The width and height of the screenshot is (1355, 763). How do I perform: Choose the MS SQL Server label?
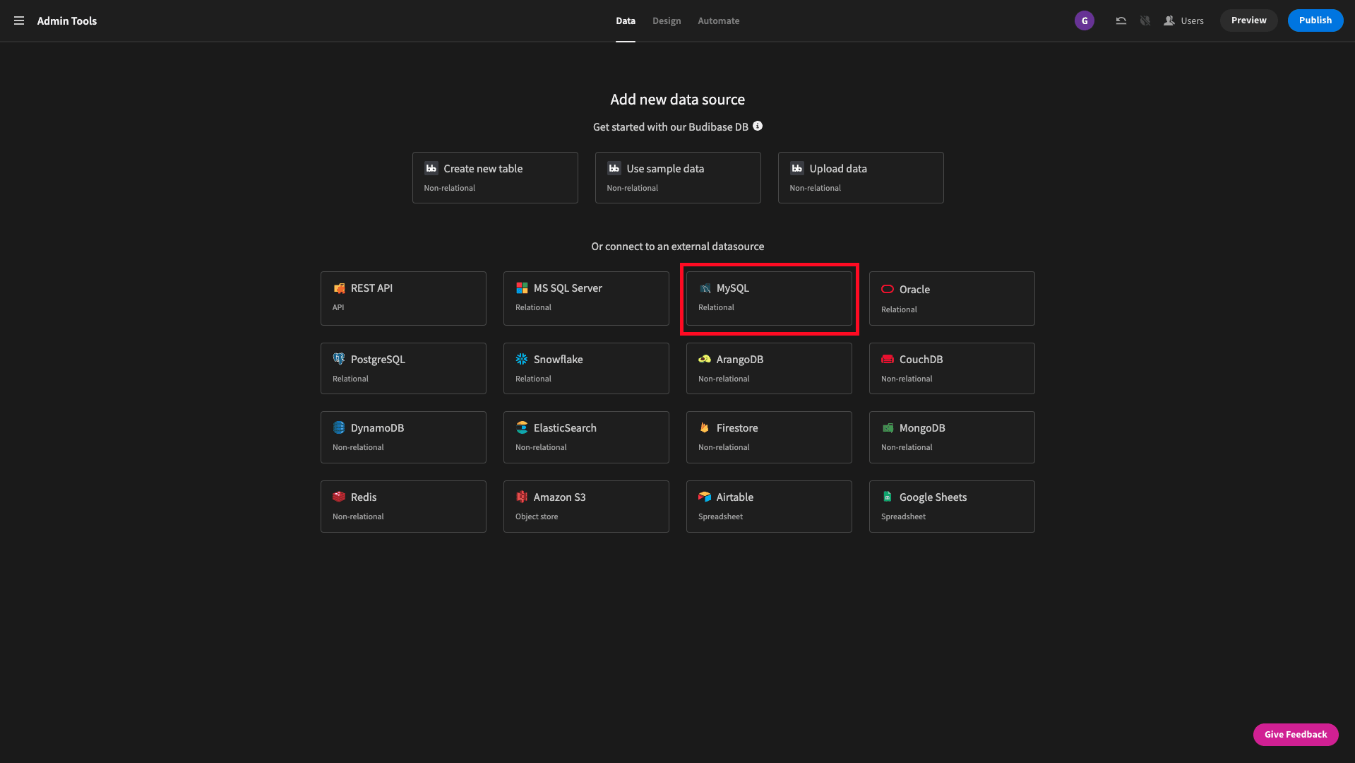568,288
